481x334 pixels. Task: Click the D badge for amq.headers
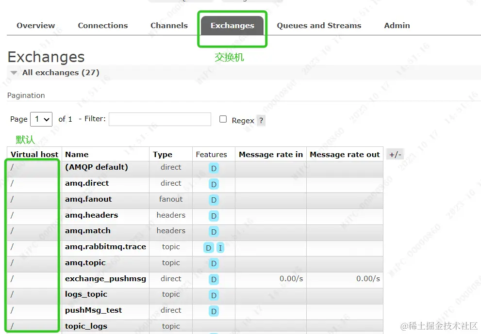click(x=214, y=216)
